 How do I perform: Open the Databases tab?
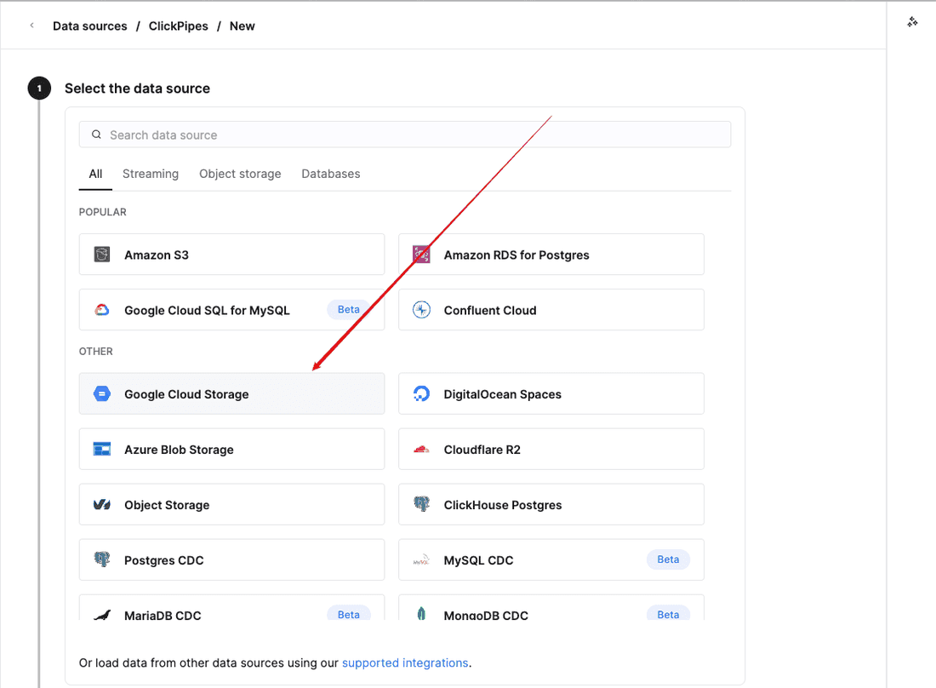[x=331, y=174]
